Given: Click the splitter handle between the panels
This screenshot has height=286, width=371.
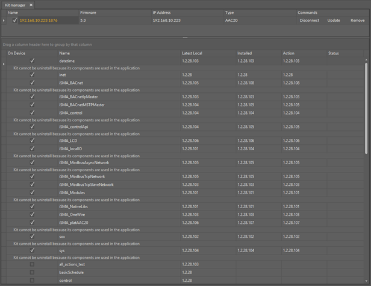Looking at the screenshot, I should point(185,38).
